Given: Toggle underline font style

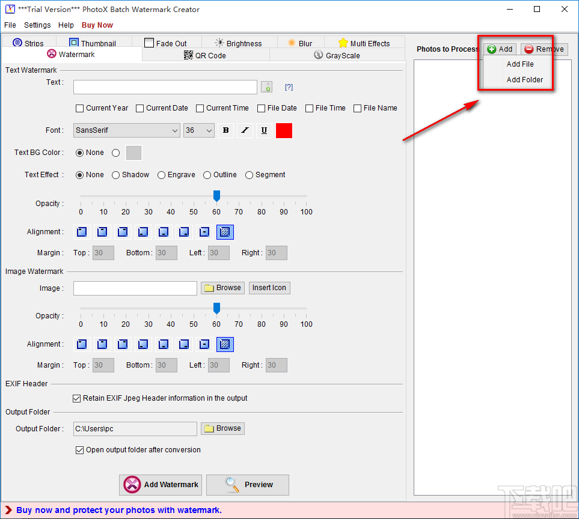Looking at the screenshot, I should pyautogui.click(x=264, y=130).
